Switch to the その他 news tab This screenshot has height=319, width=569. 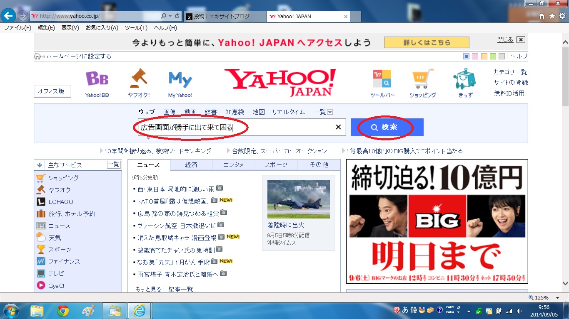tap(319, 165)
